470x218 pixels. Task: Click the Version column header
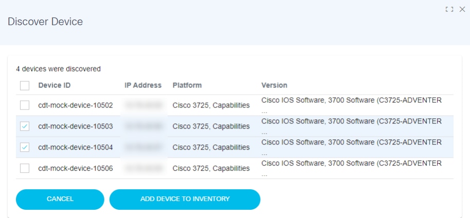274,85
